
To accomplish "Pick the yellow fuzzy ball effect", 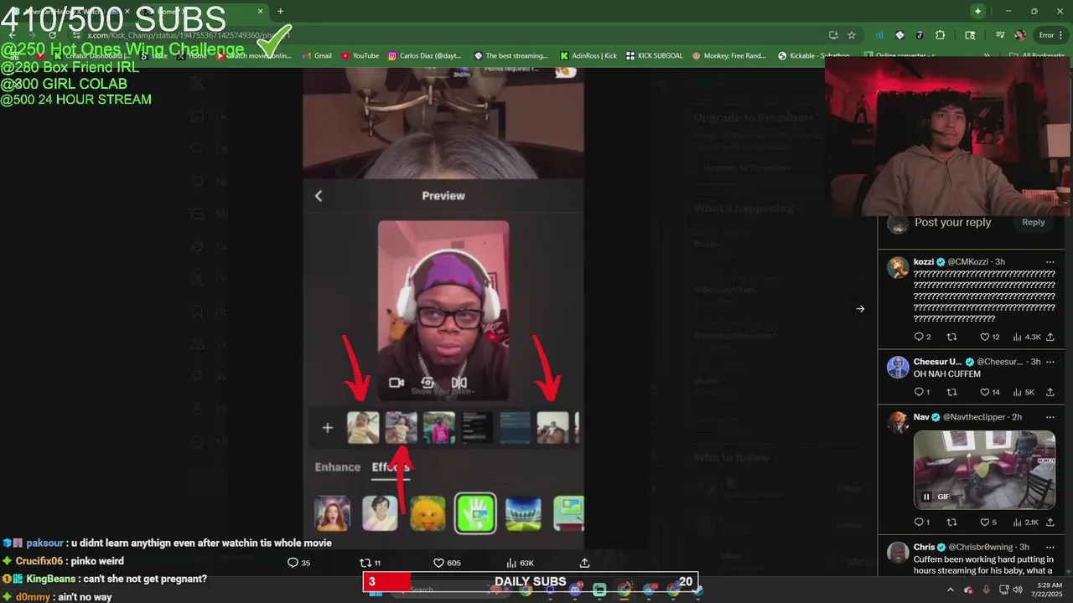I will (428, 513).
